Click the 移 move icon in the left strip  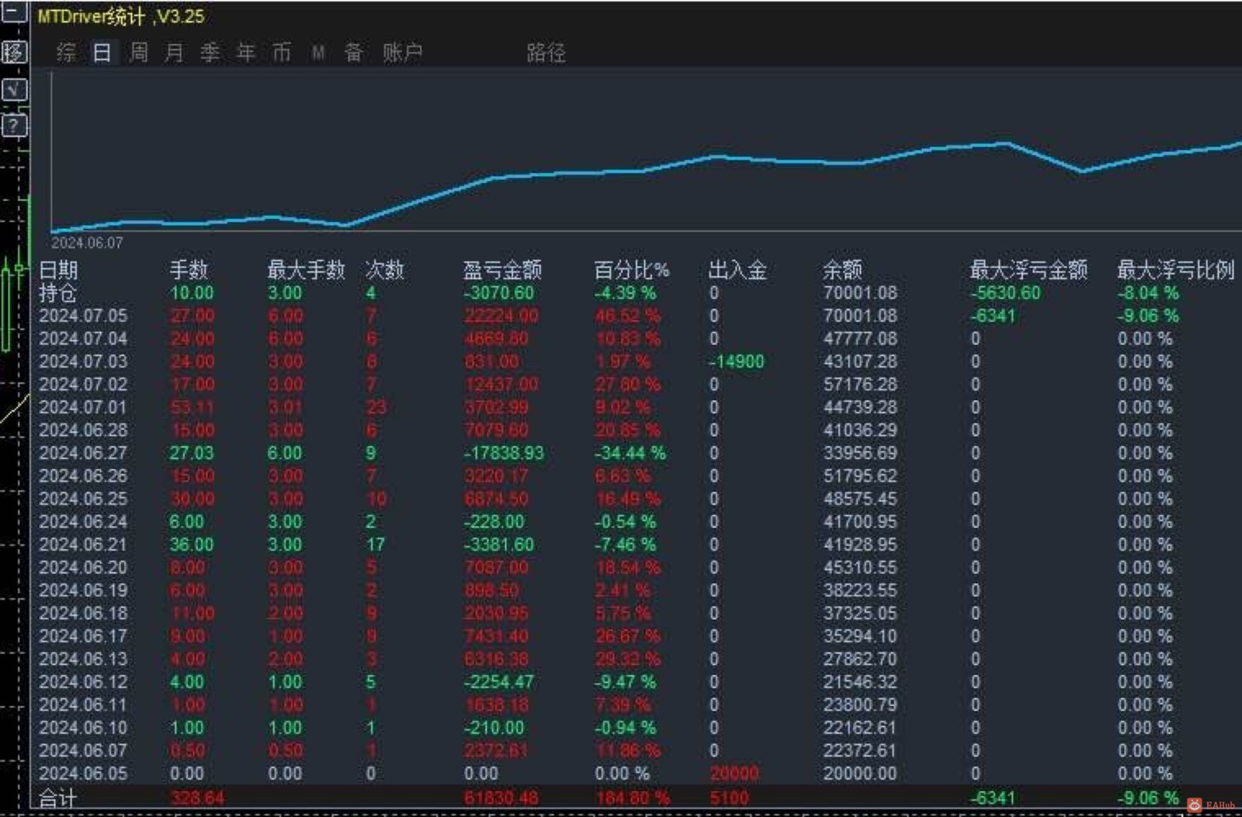(x=14, y=52)
